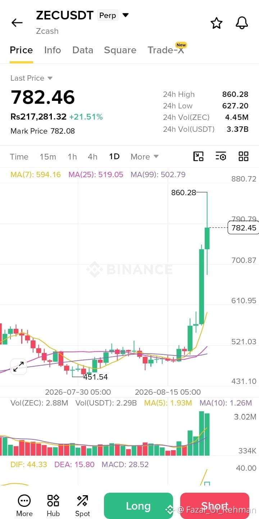Open chart indicator settings icon
The height and width of the screenshot is (519, 259).
[221, 156]
